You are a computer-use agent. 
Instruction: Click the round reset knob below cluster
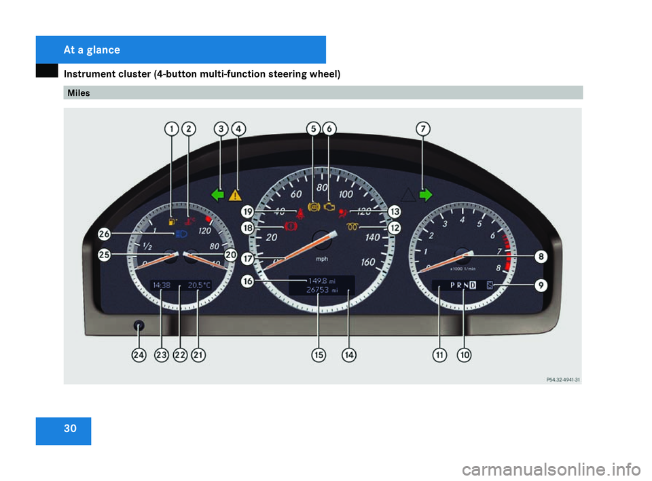[x=139, y=325]
